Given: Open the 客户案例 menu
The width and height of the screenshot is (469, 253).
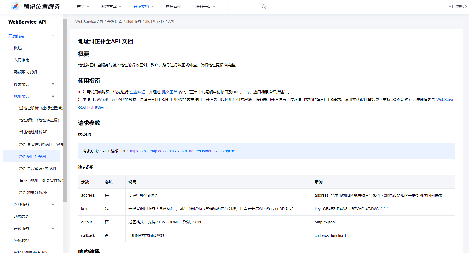Looking at the screenshot, I should click(x=174, y=6).
